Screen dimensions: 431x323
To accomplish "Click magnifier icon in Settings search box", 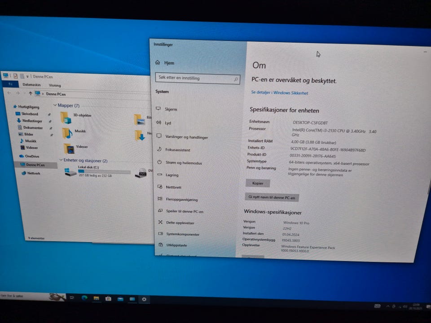I will (x=236, y=79).
